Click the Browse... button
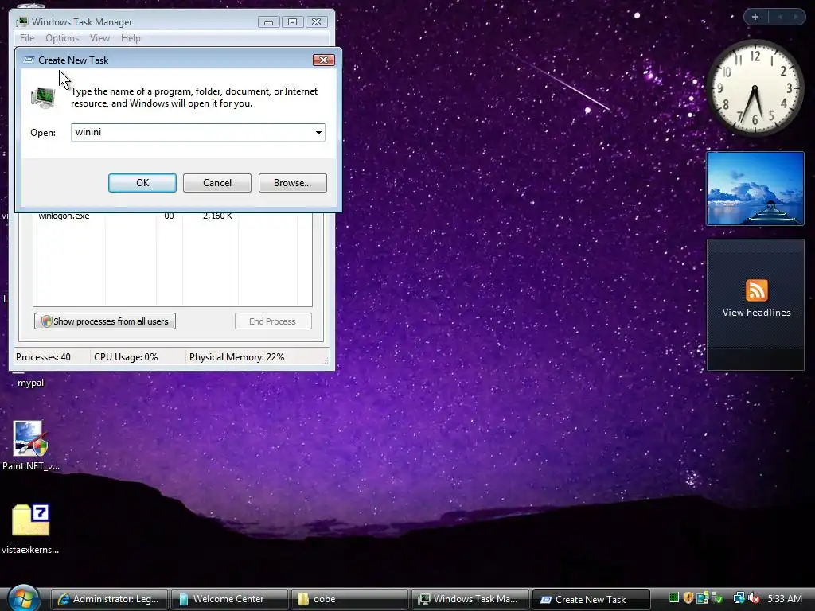This screenshot has height=611, width=815. point(293,183)
